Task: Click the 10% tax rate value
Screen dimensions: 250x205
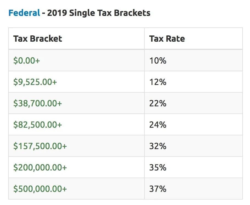Action: (x=158, y=61)
